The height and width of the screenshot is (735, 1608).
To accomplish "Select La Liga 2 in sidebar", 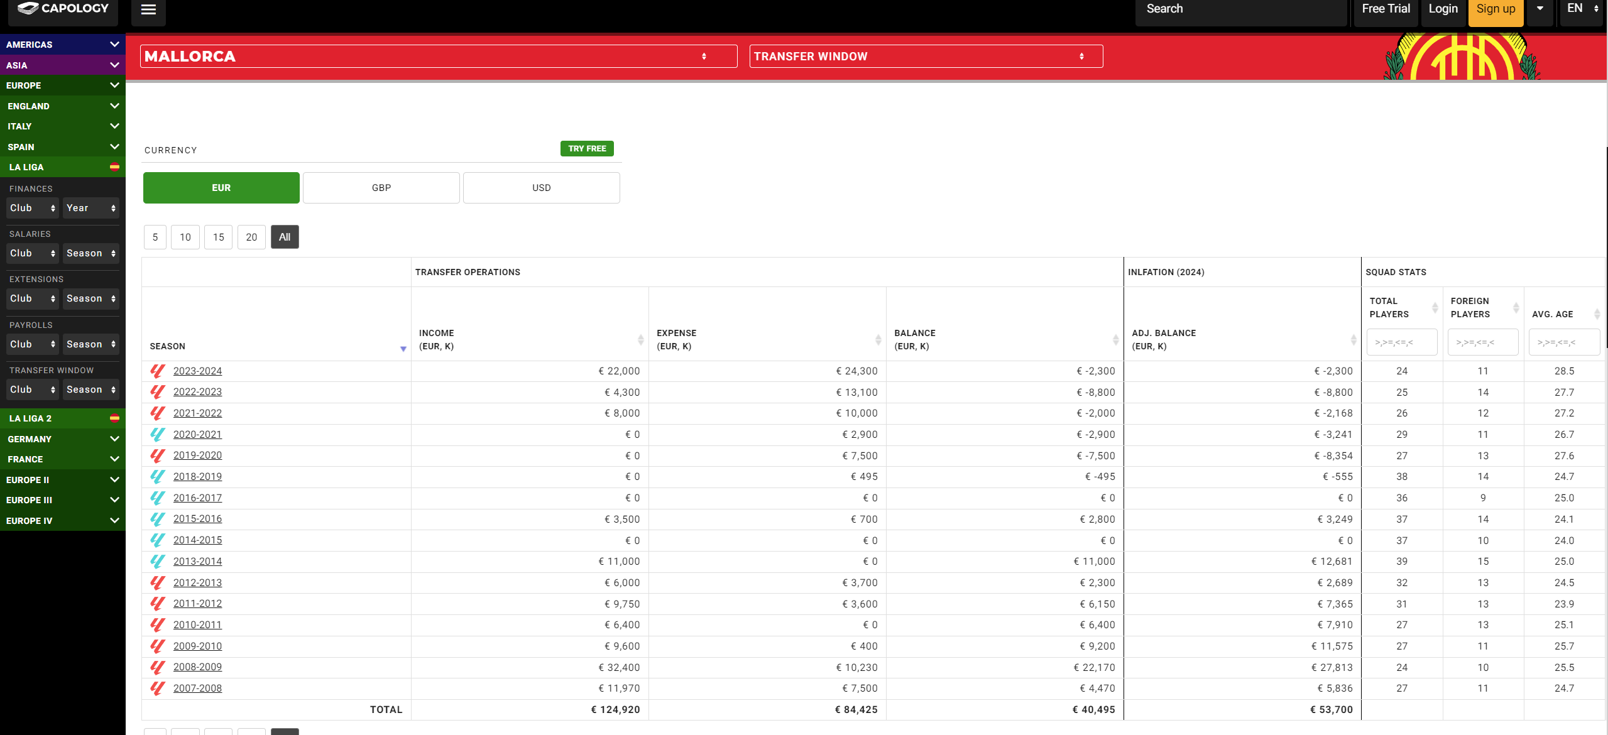I will [x=63, y=418].
